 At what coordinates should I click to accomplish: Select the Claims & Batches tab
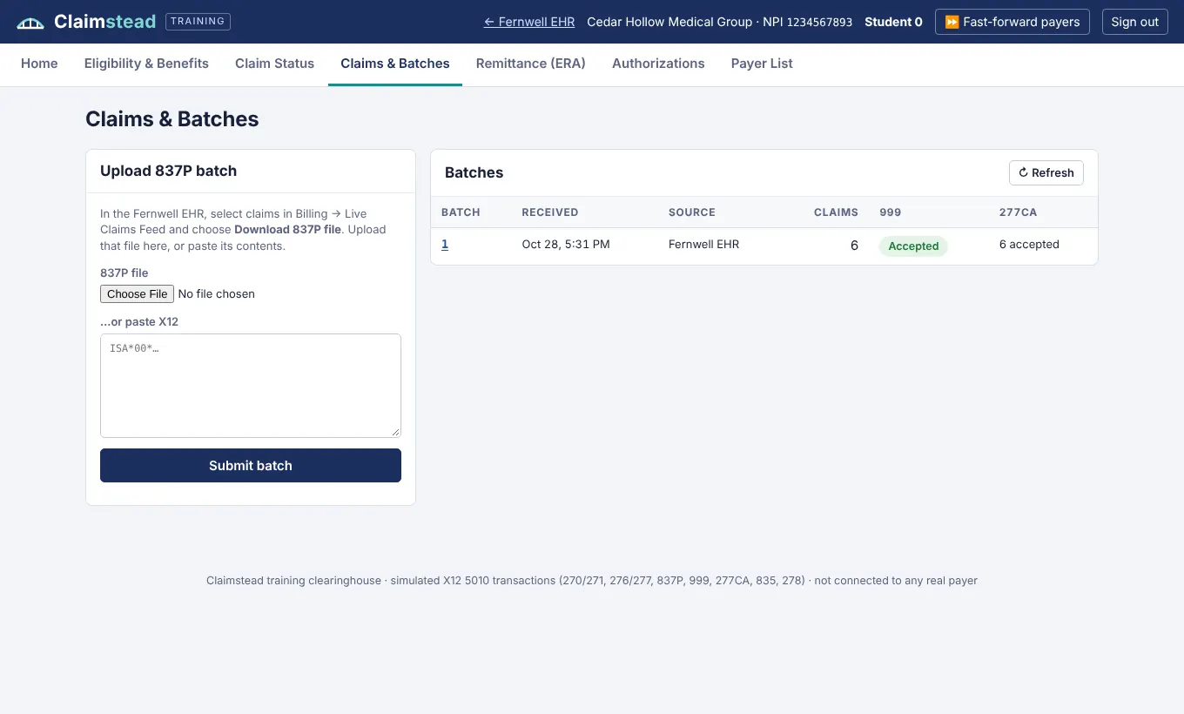tap(395, 64)
